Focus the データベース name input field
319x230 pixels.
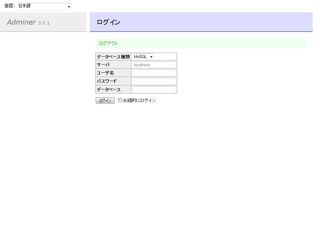point(154,89)
